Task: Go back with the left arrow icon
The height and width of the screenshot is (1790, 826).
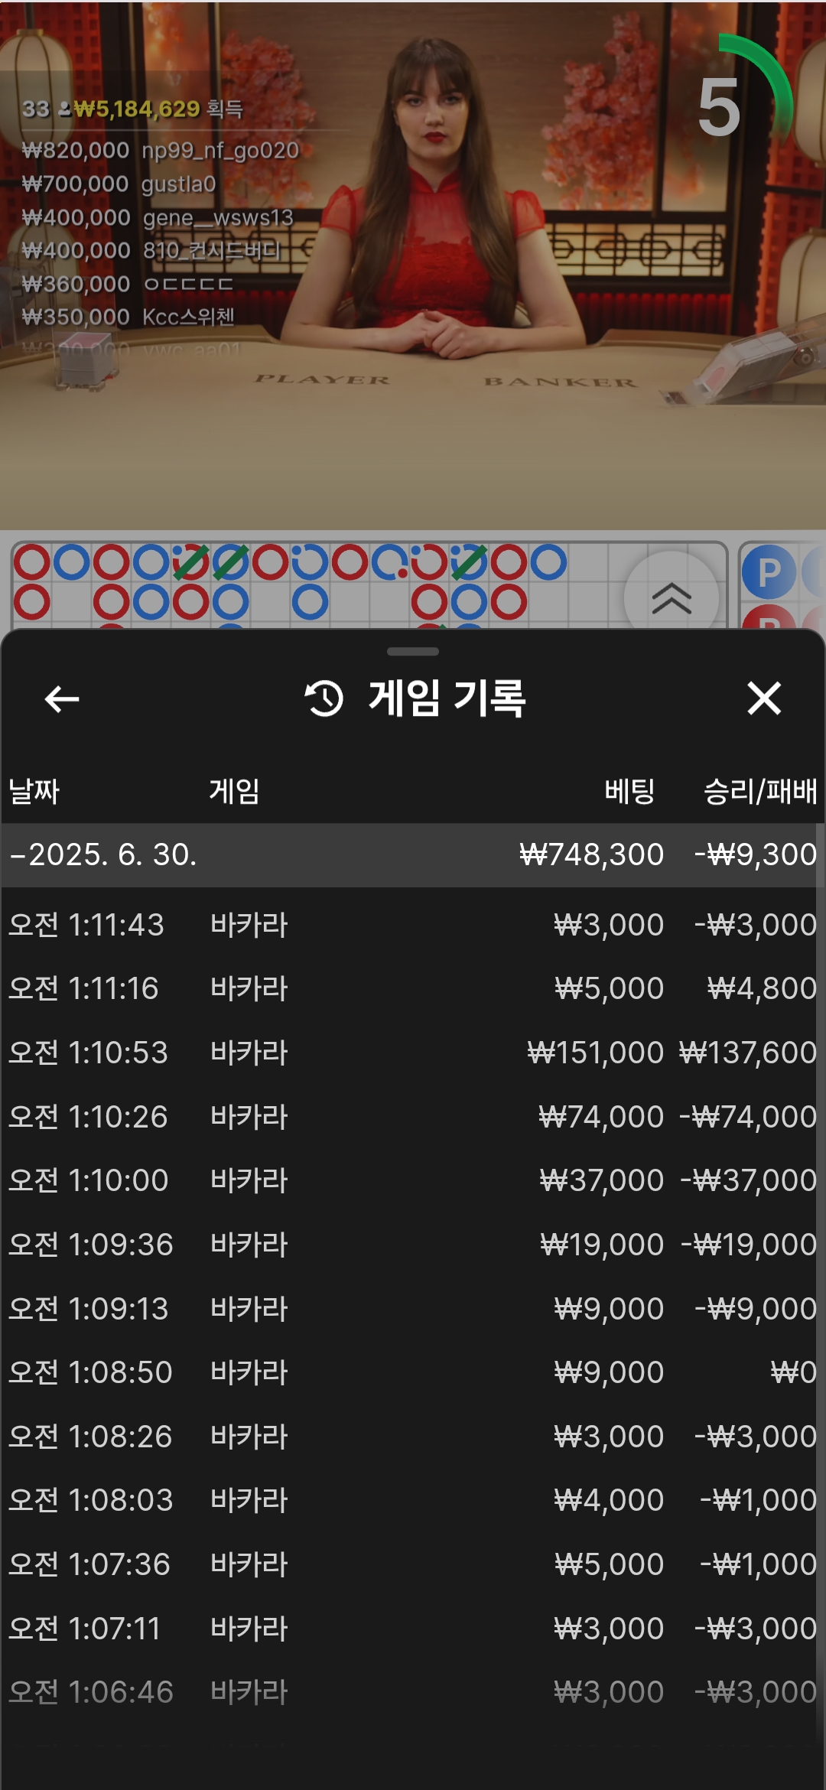Action: pyautogui.click(x=62, y=698)
